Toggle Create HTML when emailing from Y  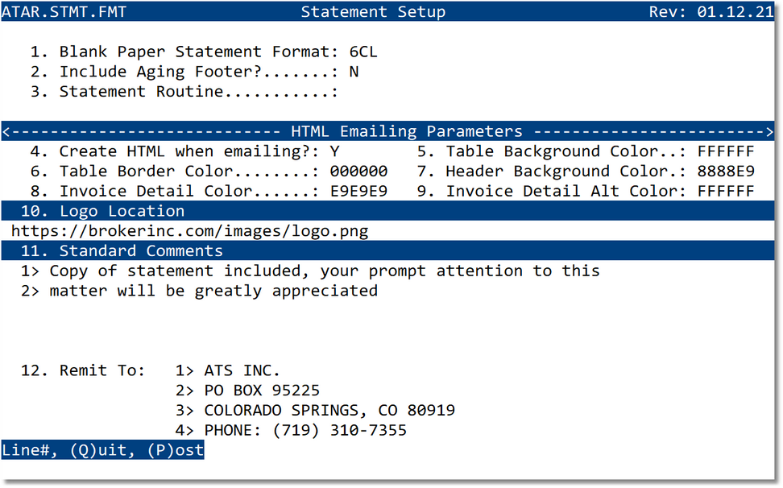click(334, 151)
